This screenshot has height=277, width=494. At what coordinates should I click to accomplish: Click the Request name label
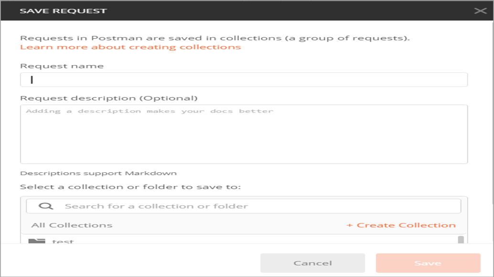62,66
